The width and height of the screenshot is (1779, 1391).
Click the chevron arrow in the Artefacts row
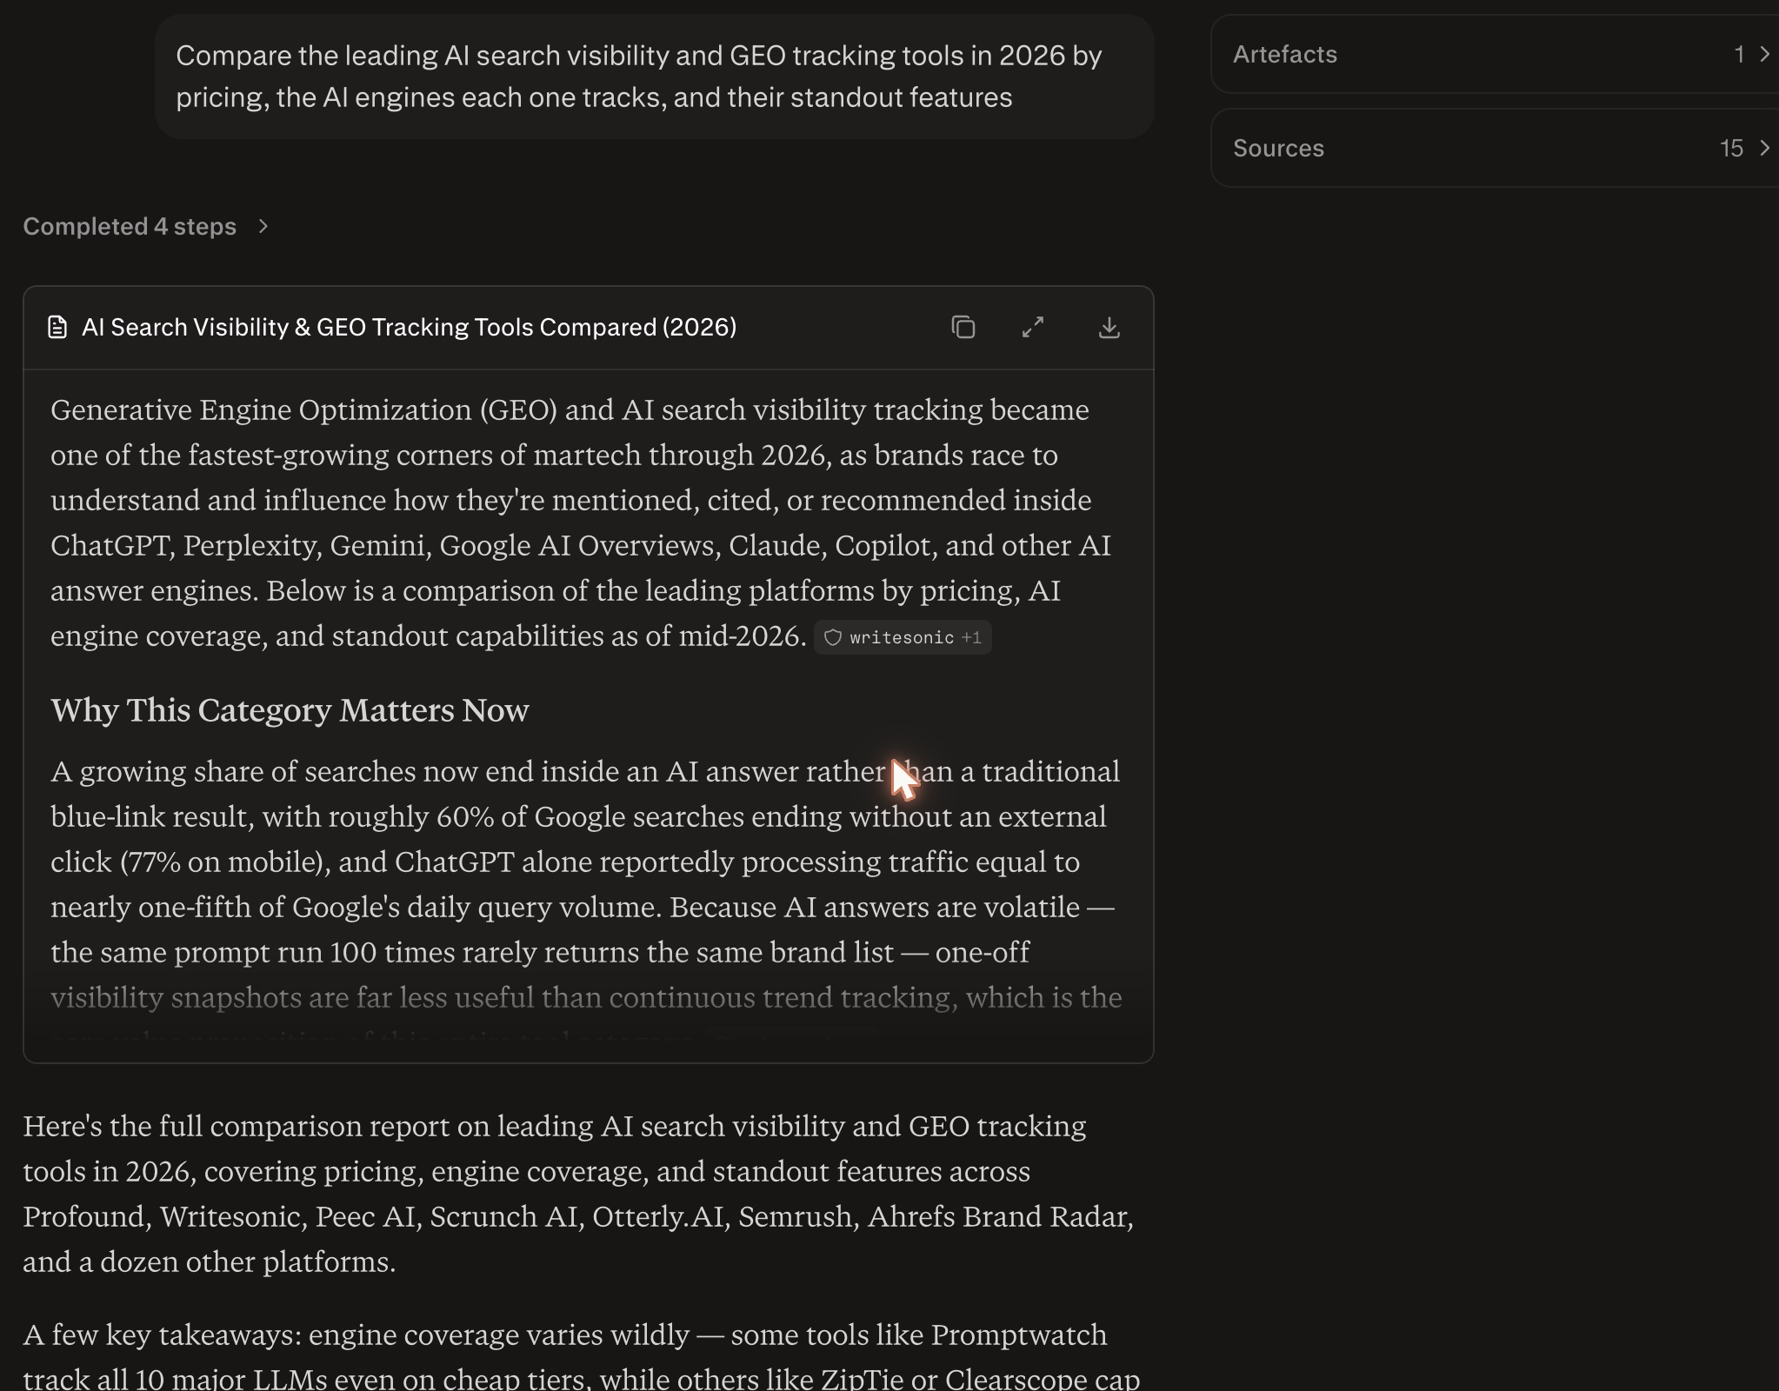pos(1764,55)
